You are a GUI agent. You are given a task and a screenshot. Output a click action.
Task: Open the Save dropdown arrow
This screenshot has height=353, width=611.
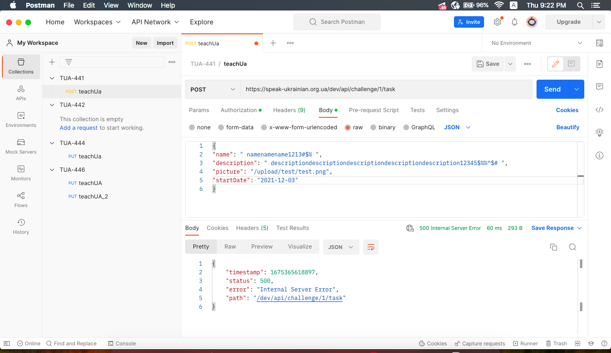pyautogui.click(x=510, y=64)
